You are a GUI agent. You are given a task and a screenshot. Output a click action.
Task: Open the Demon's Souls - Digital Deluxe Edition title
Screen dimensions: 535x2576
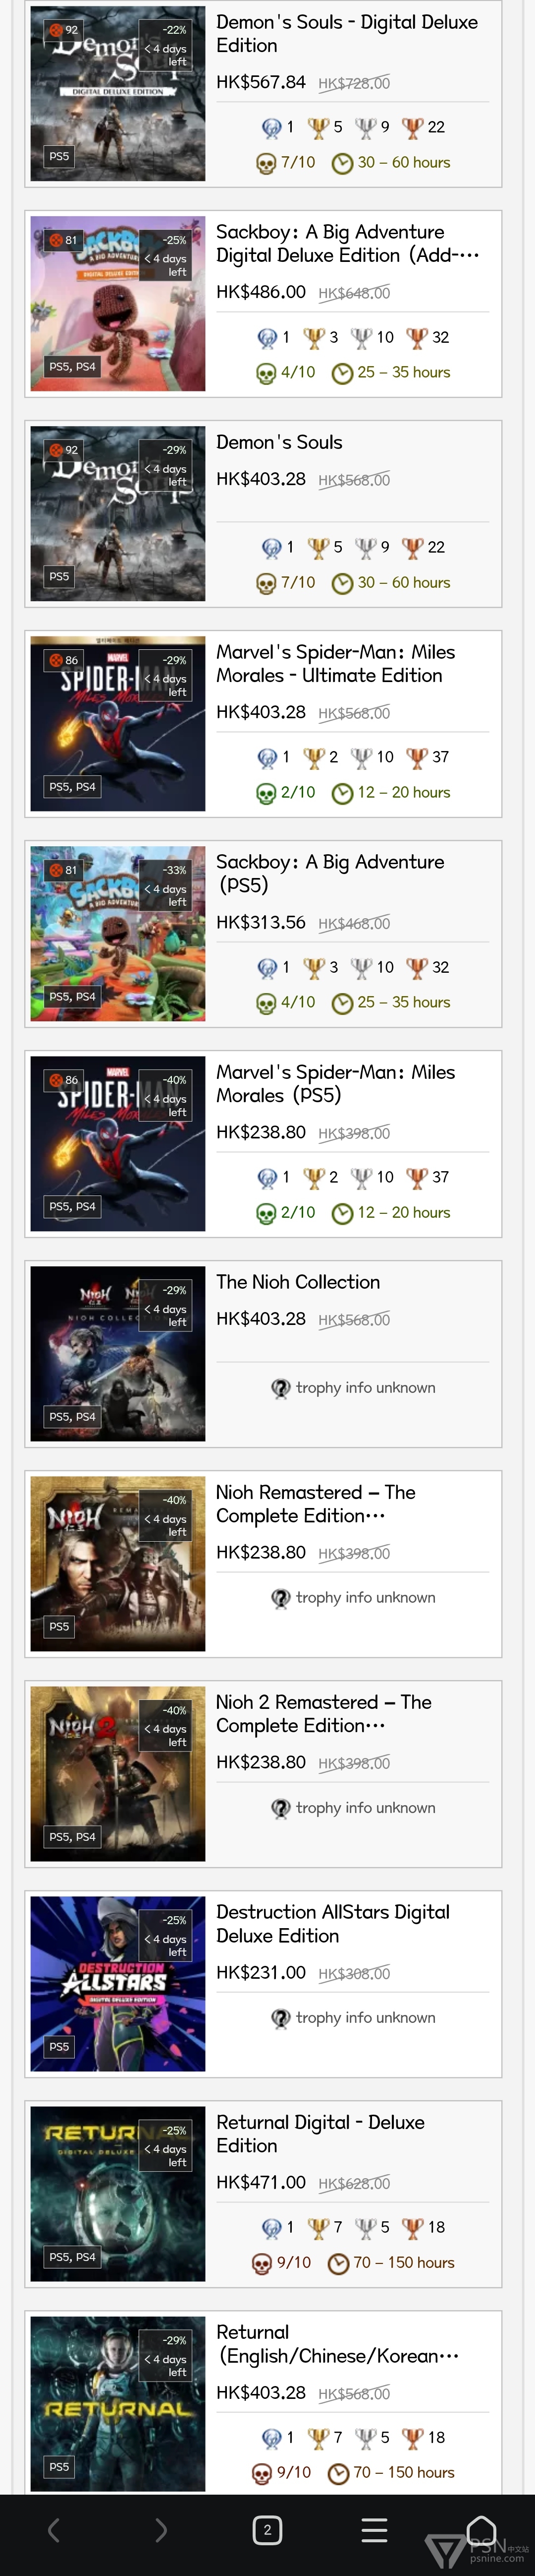pyautogui.click(x=346, y=34)
